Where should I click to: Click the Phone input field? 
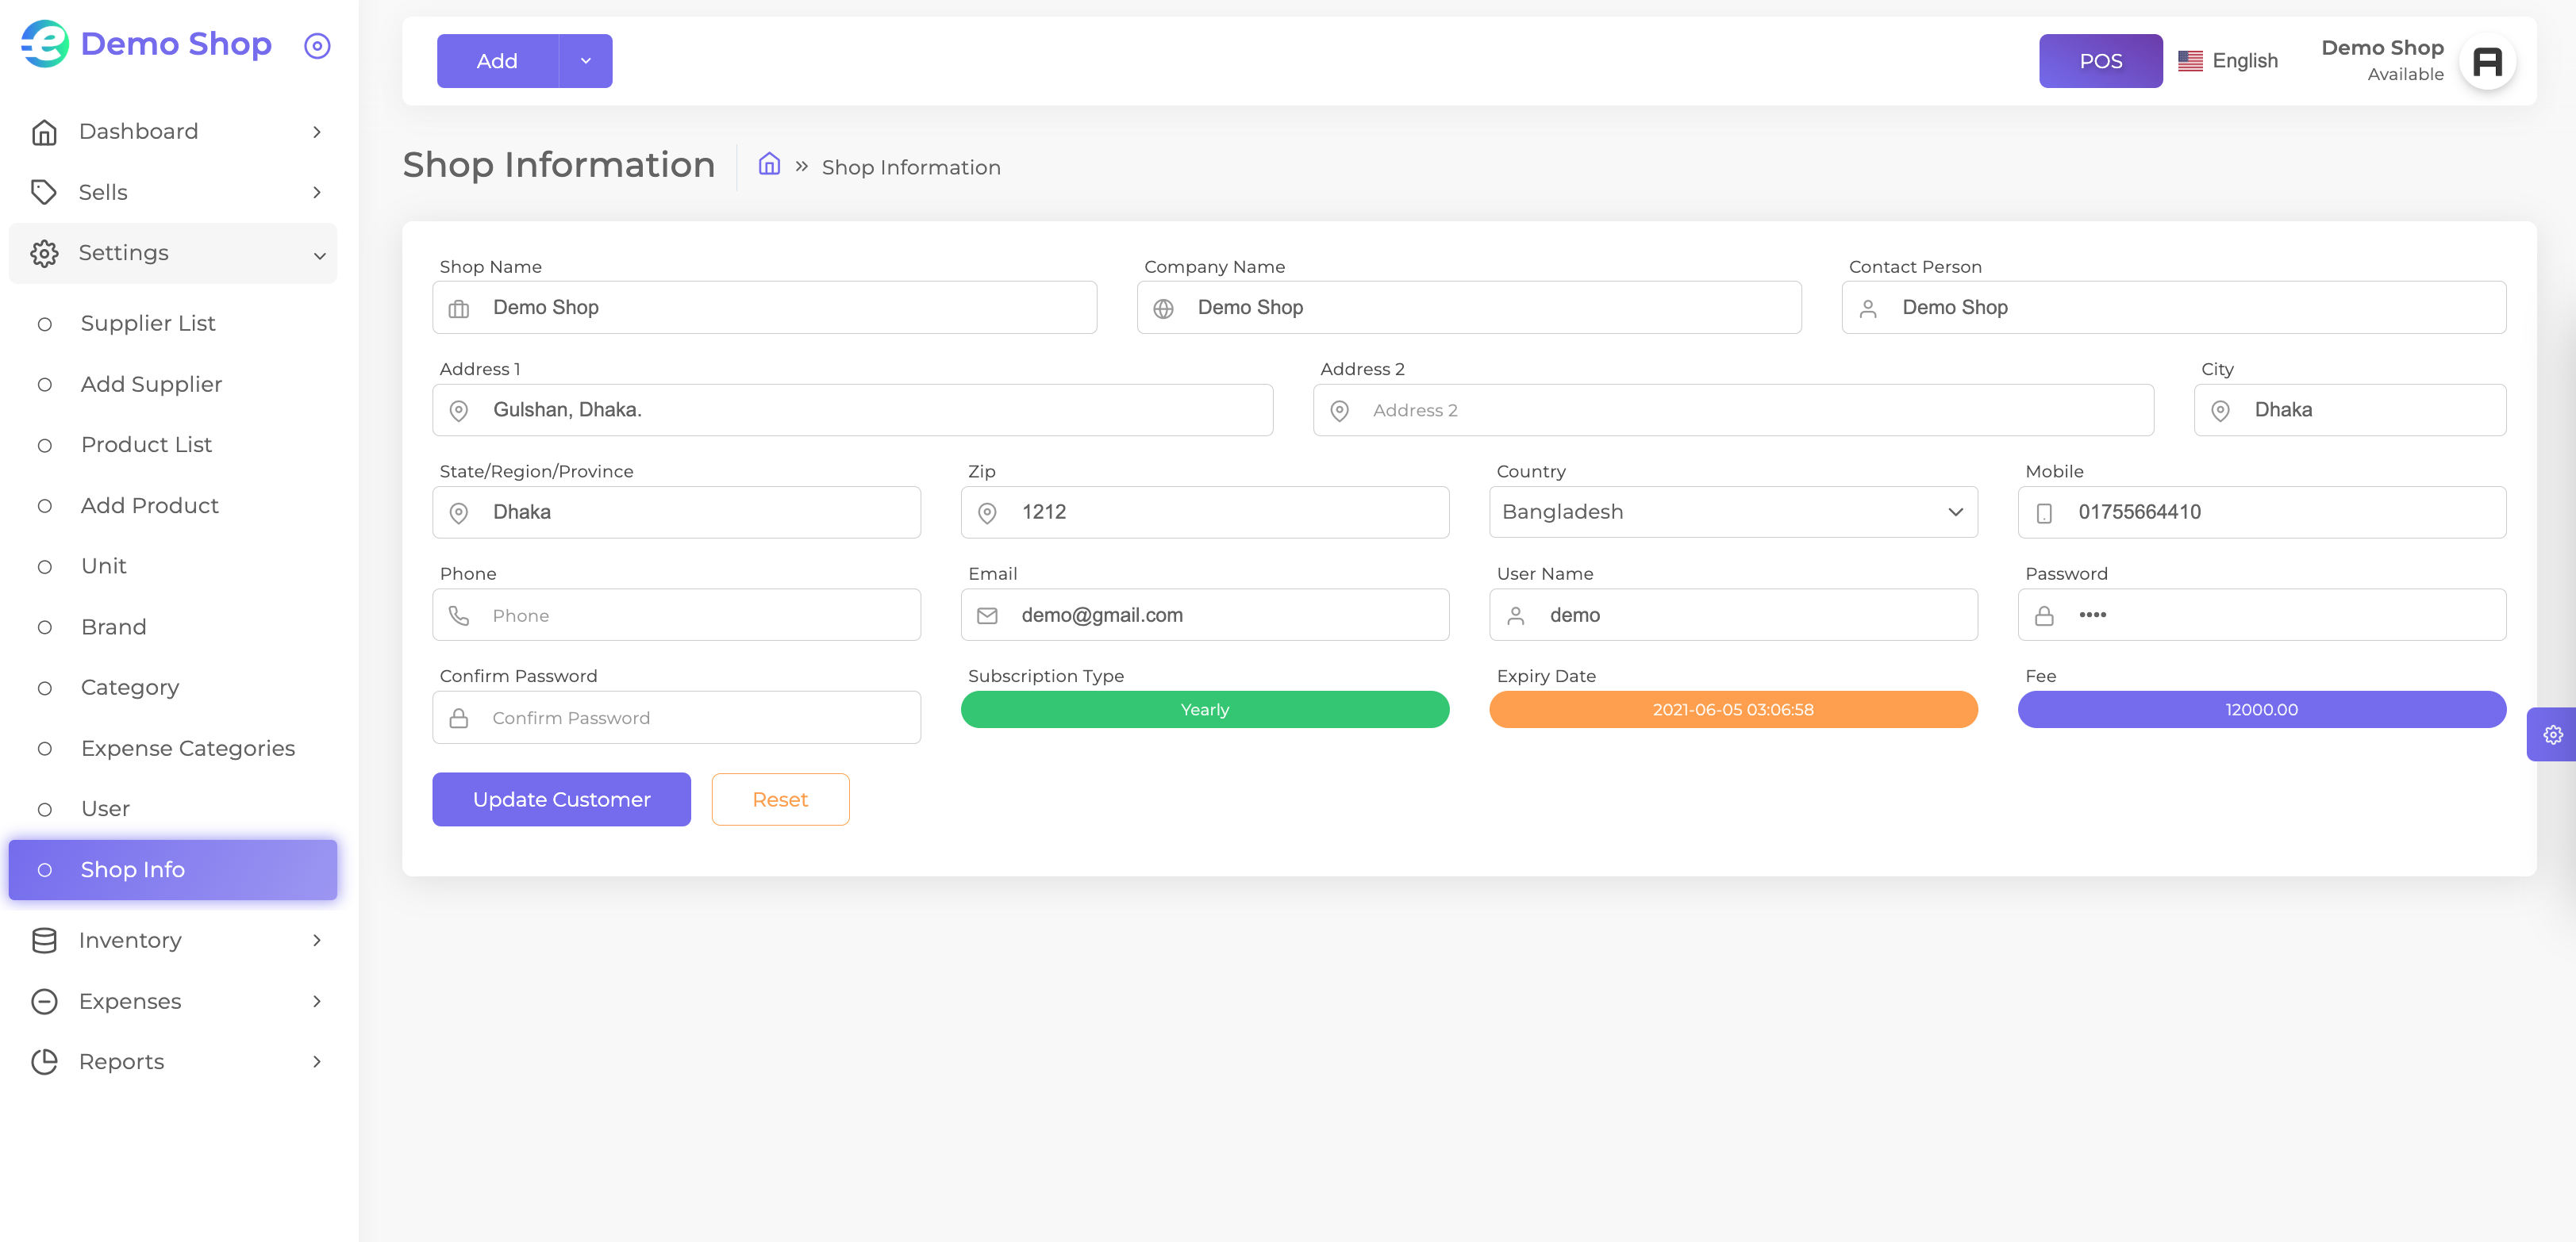coord(676,615)
